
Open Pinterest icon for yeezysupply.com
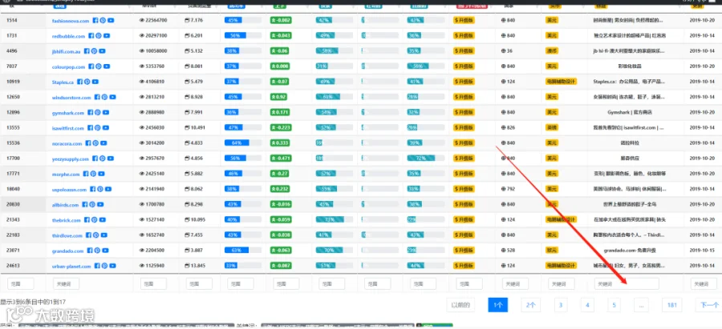click(x=102, y=158)
